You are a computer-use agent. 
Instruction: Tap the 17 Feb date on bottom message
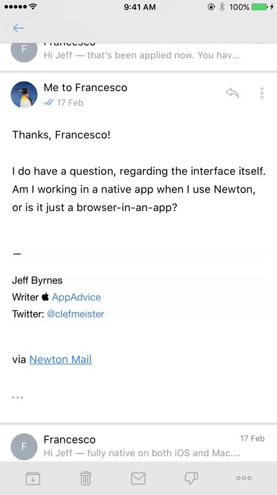click(x=253, y=438)
